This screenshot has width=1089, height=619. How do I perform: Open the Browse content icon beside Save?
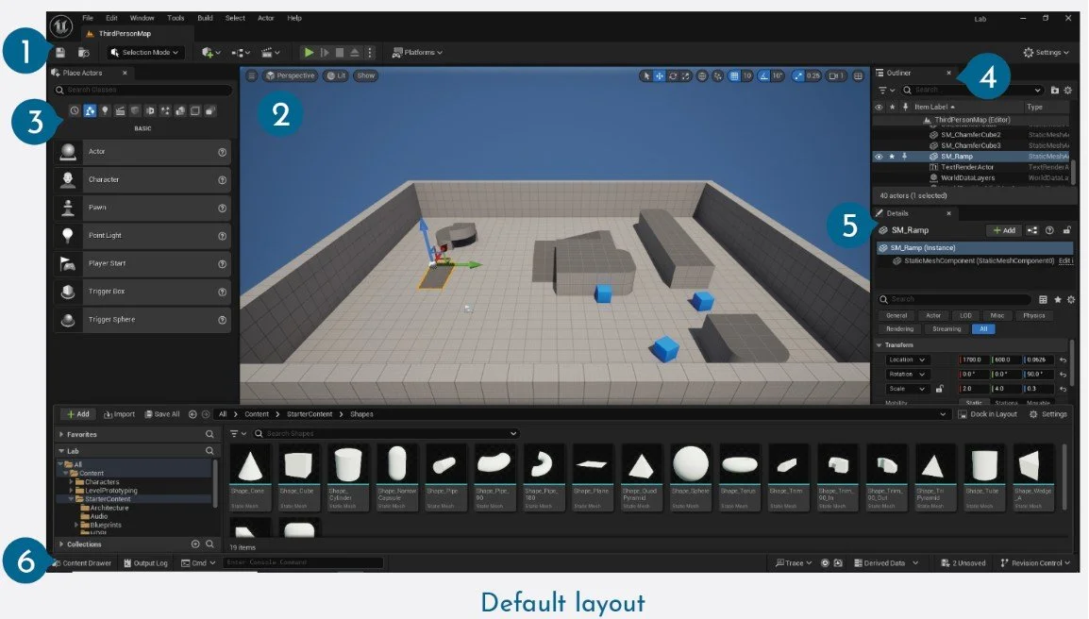(x=83, y=53)
